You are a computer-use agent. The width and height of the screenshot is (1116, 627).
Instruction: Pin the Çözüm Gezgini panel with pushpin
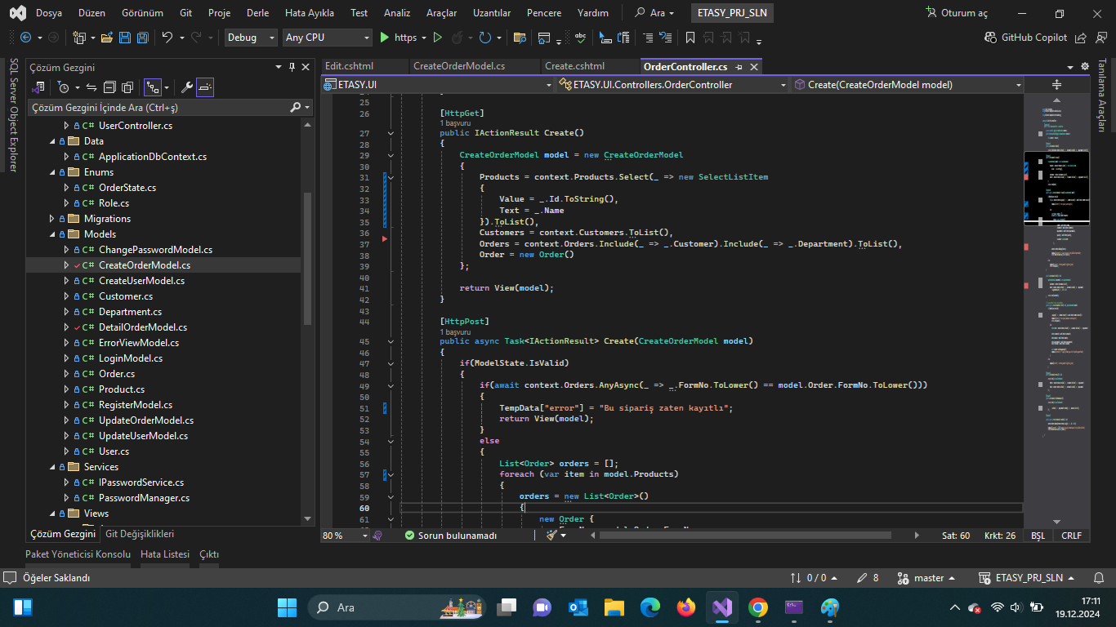(x=292, y=67)
